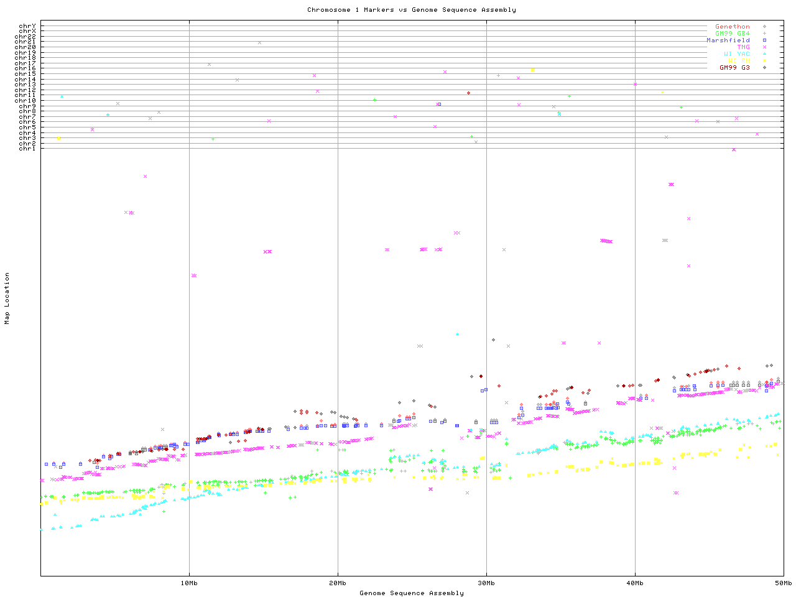Select the Marshfield legend label

point(728,40)
